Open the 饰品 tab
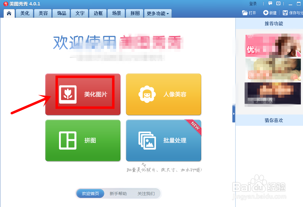This screenshot has height=207, width=303. click(x=61, y=13)
